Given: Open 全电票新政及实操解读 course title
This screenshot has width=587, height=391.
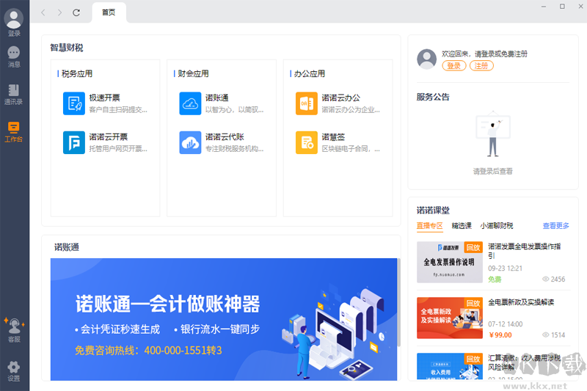Looking at the screenshot, I should (x=521, y=302).
